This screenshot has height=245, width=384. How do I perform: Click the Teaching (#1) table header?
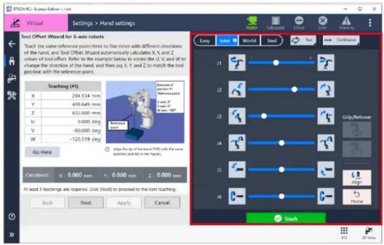pos(63,86)
